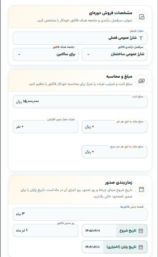Image resolution: width=158 pixels, height=257 pixels.
Task: Click the مبلغ ثابت amount field
Action: pos(80,102)
